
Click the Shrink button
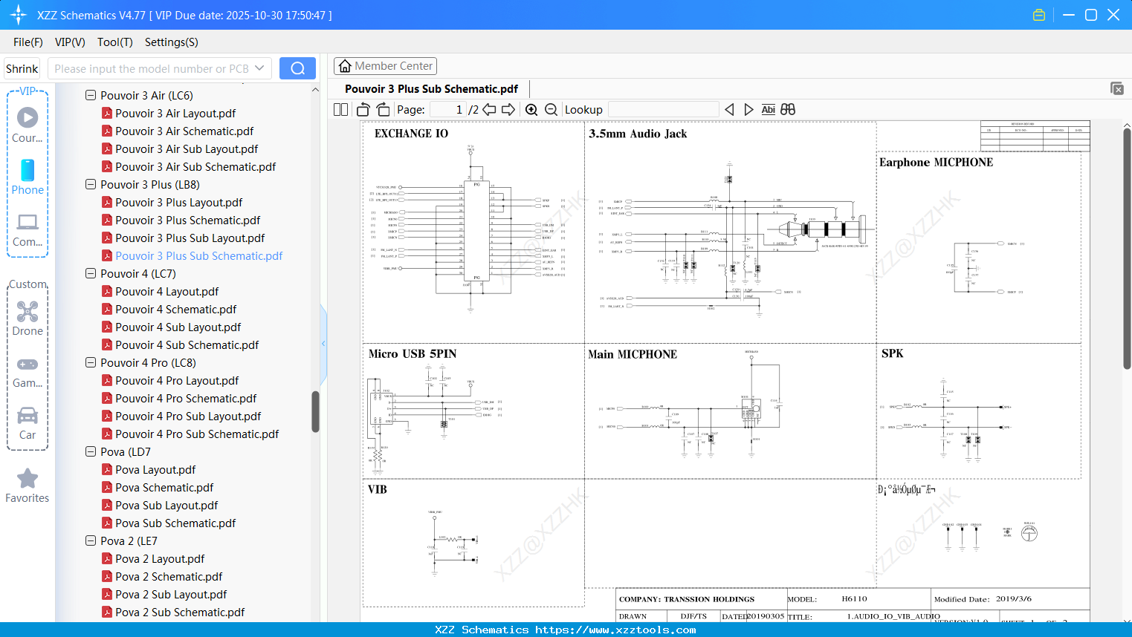[x=22, y=68]
